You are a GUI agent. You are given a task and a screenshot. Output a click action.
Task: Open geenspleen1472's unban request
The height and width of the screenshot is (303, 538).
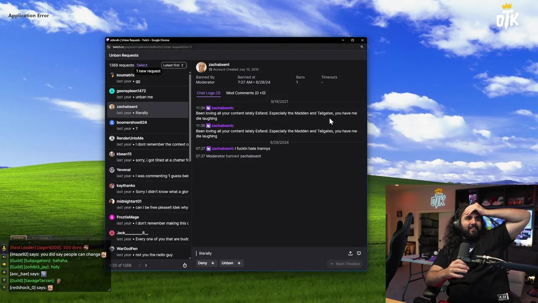[x=148, y=94]
